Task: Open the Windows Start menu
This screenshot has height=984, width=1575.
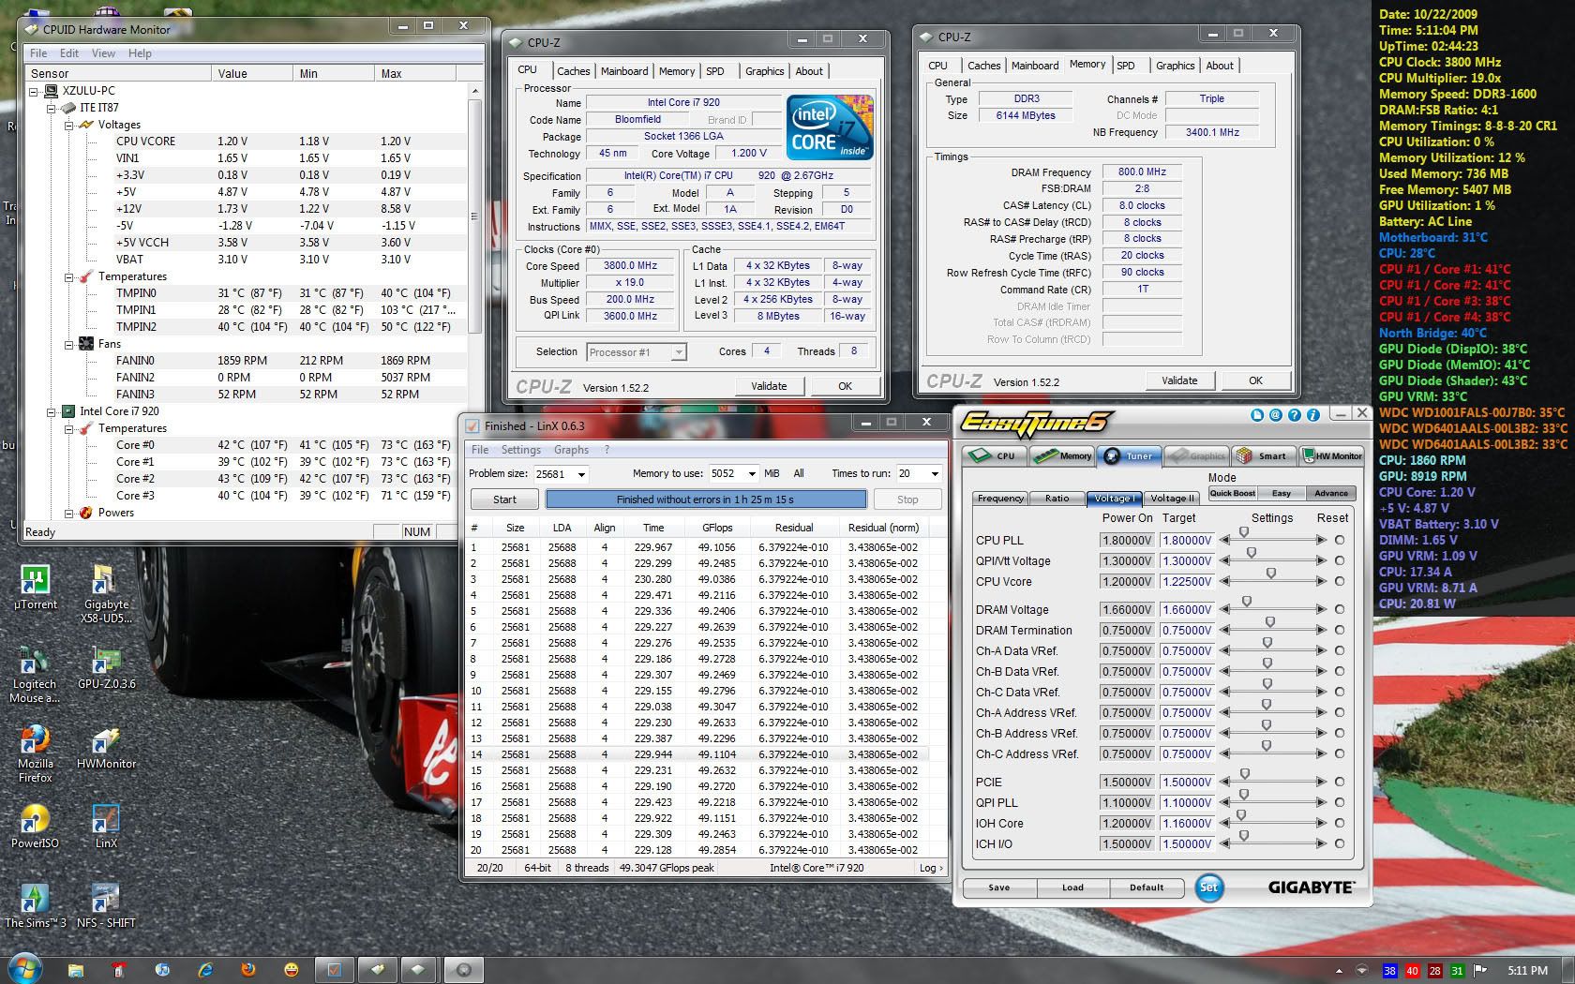Action: tap(24, 968)
